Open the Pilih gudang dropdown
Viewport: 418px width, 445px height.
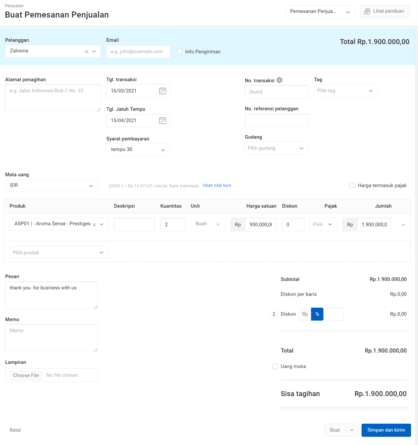[276, 148]
